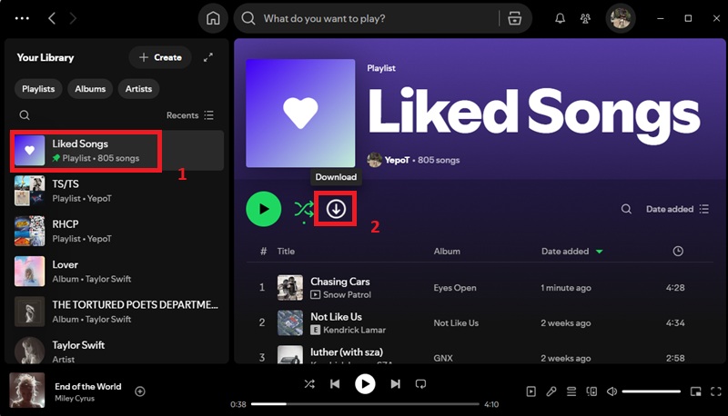Search in Your Library

point(25,114)
